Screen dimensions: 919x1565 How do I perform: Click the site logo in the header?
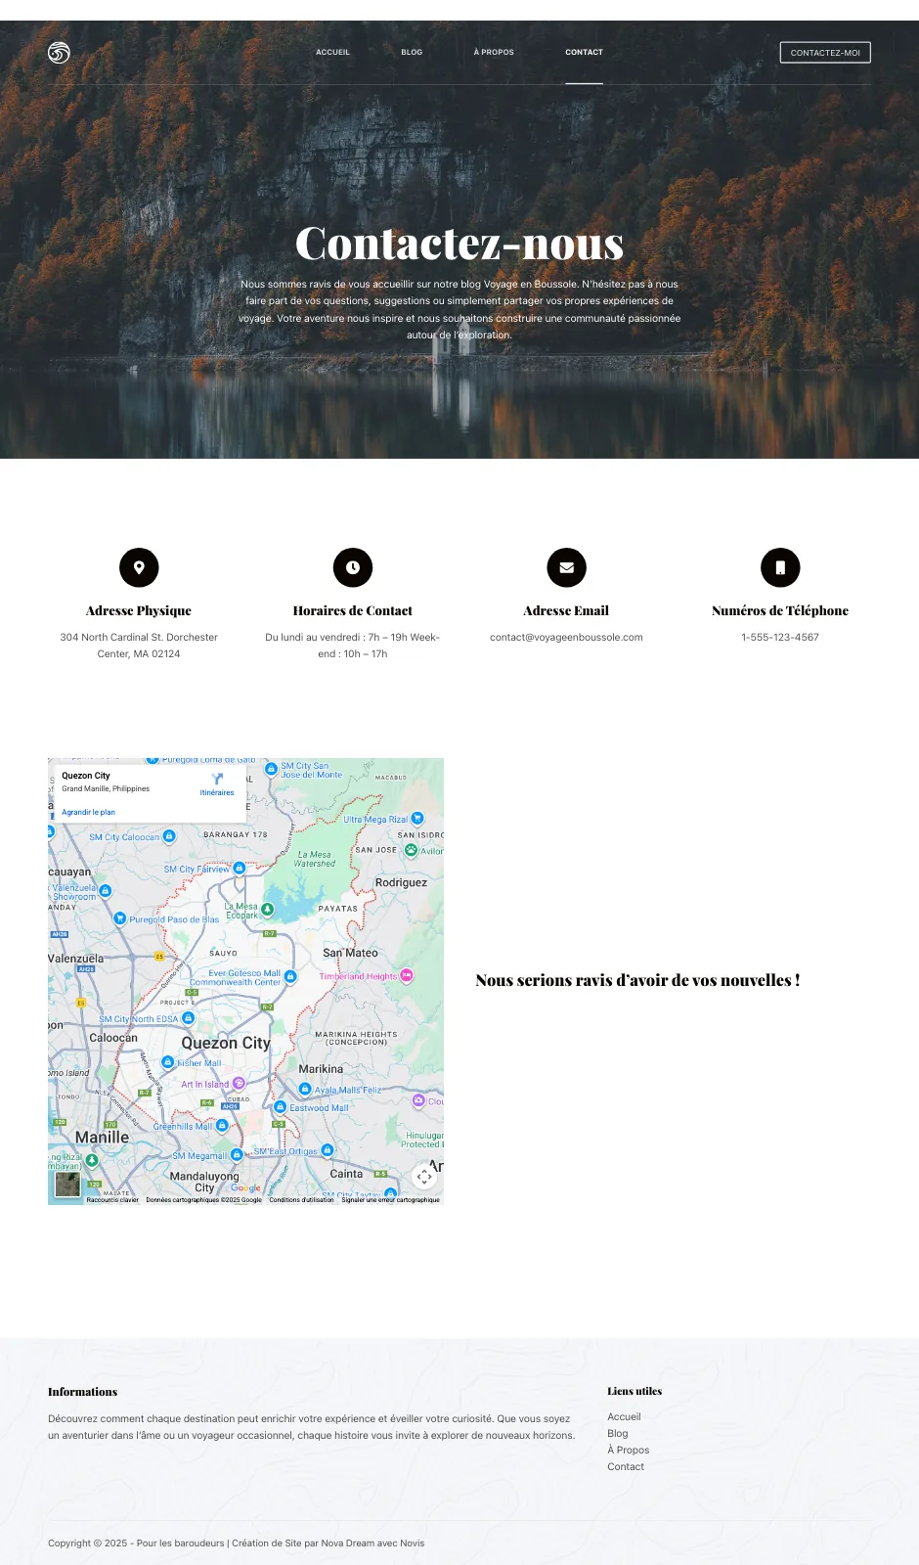tap(59, 53)
